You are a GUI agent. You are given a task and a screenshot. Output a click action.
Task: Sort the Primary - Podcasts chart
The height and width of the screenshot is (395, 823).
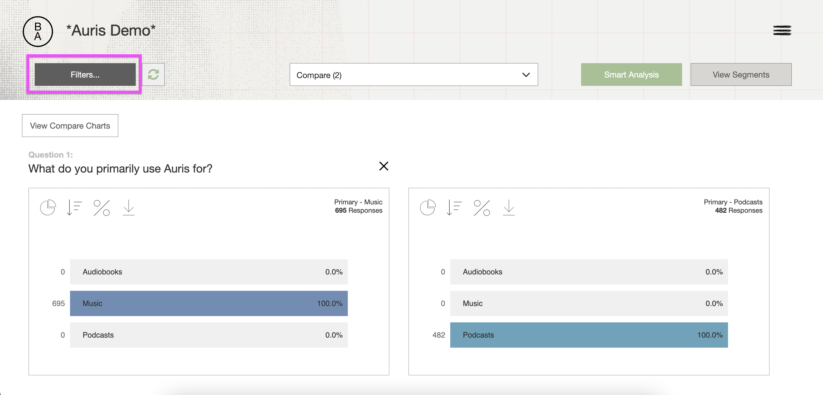(454, 208)
